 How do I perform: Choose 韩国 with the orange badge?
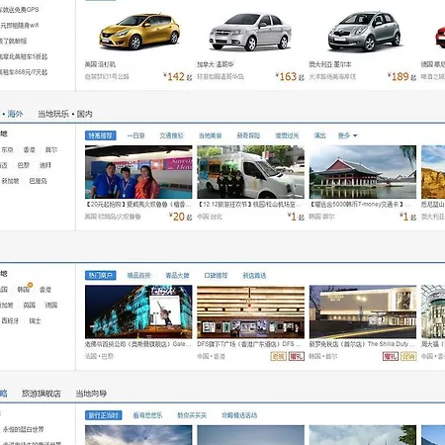(24, 290)
